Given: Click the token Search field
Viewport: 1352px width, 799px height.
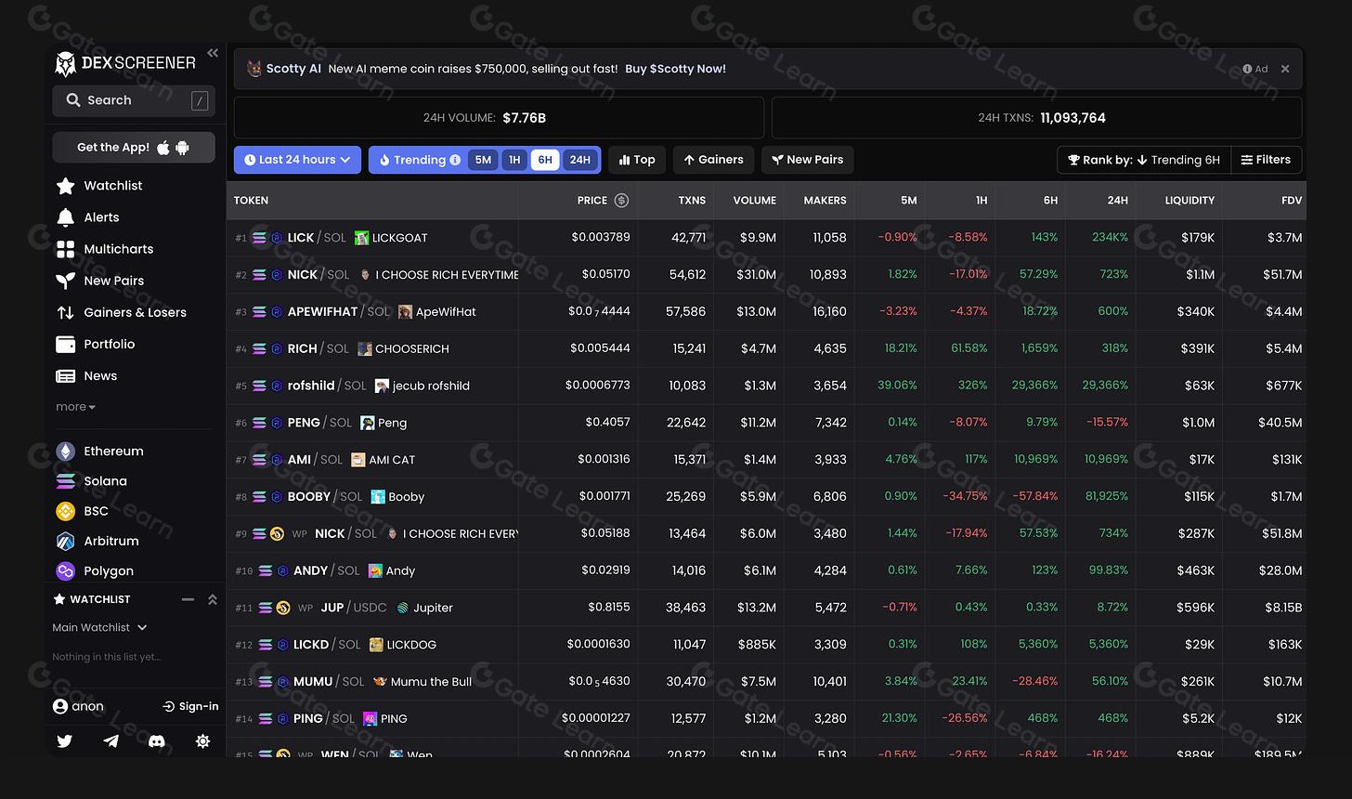Looking at the screenshot, I should (x=133, y=99).
